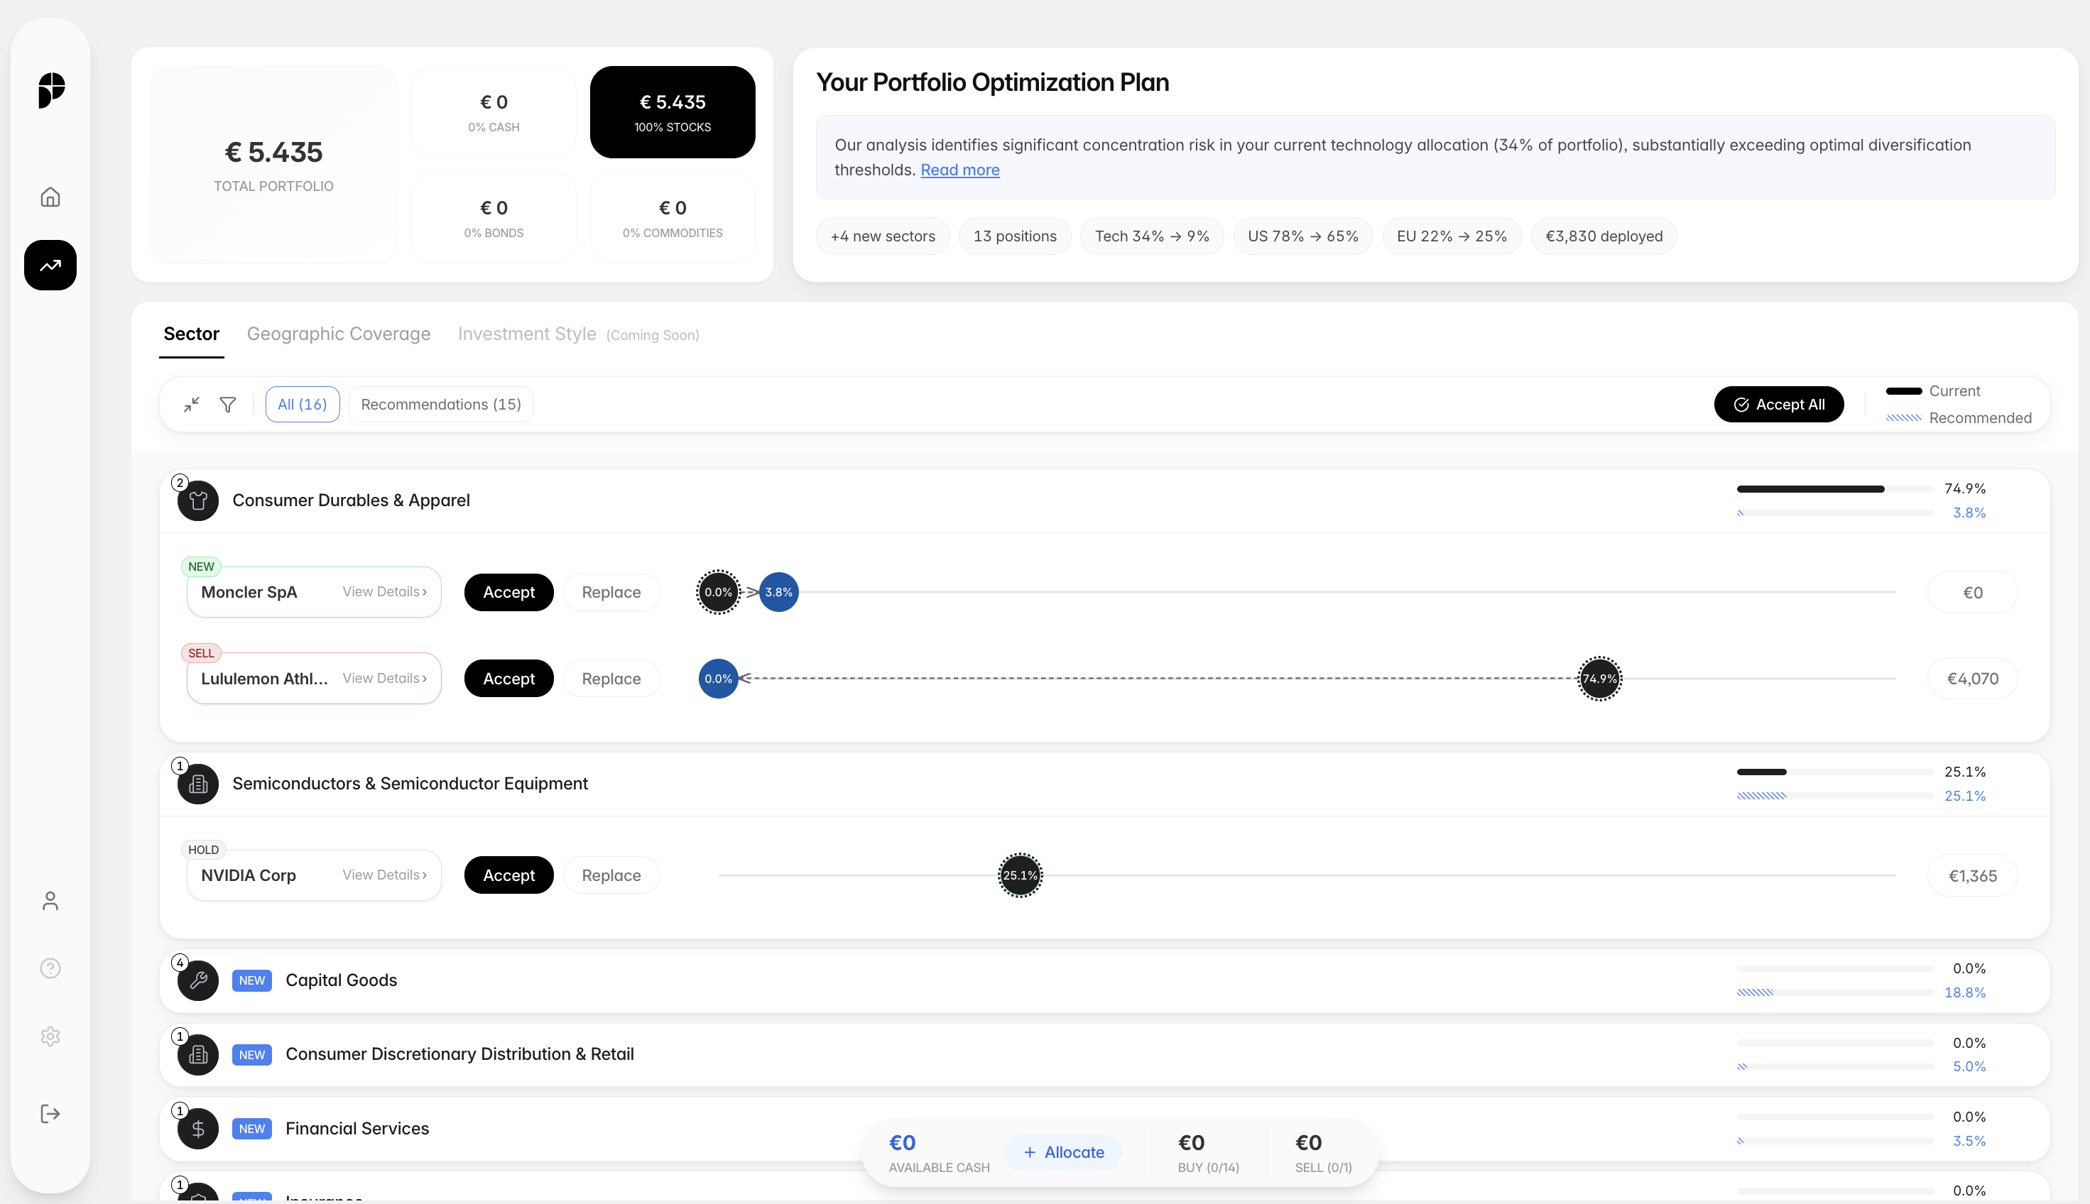
Task: Open the Read more link in optimization plan
Action: (959, 170)
